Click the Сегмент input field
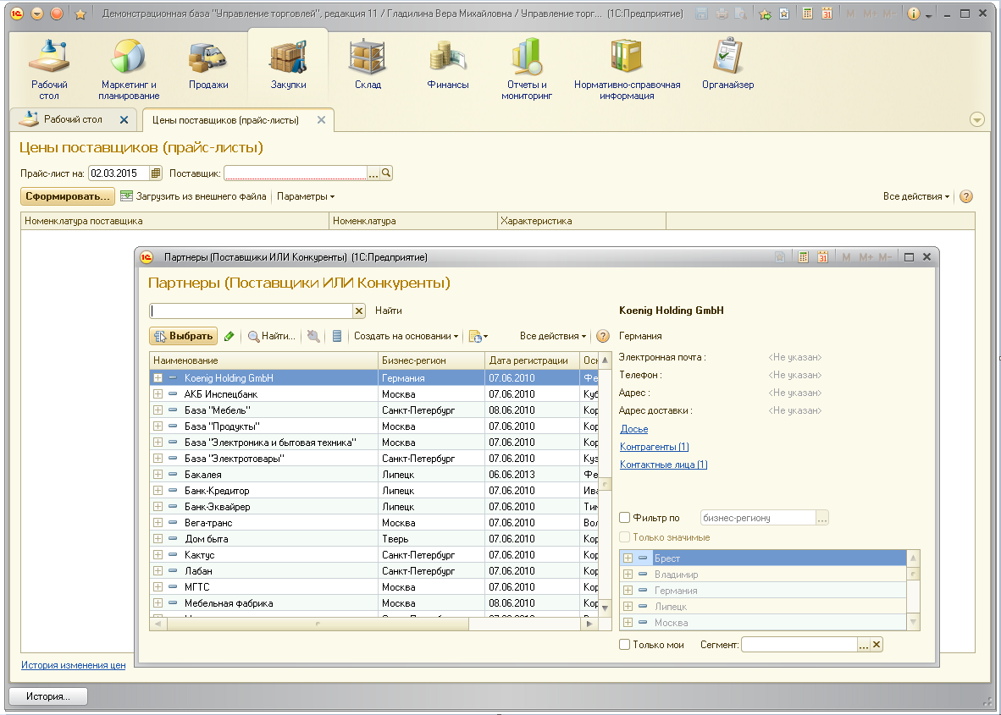Viewport: 1001px width, 715px height. tap(799, 645)
